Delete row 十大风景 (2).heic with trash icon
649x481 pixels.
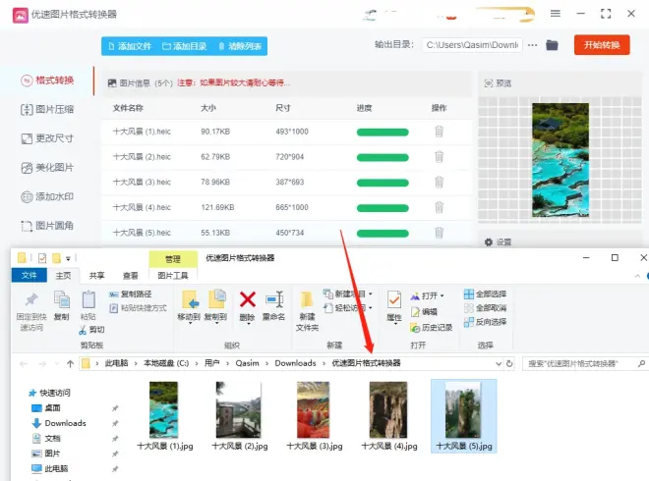coord(440,157)
